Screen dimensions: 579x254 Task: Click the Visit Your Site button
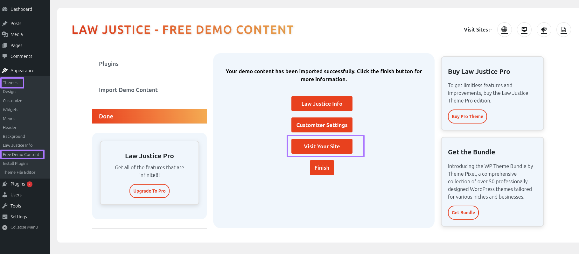pyautogui.click(x=322, y=146)
